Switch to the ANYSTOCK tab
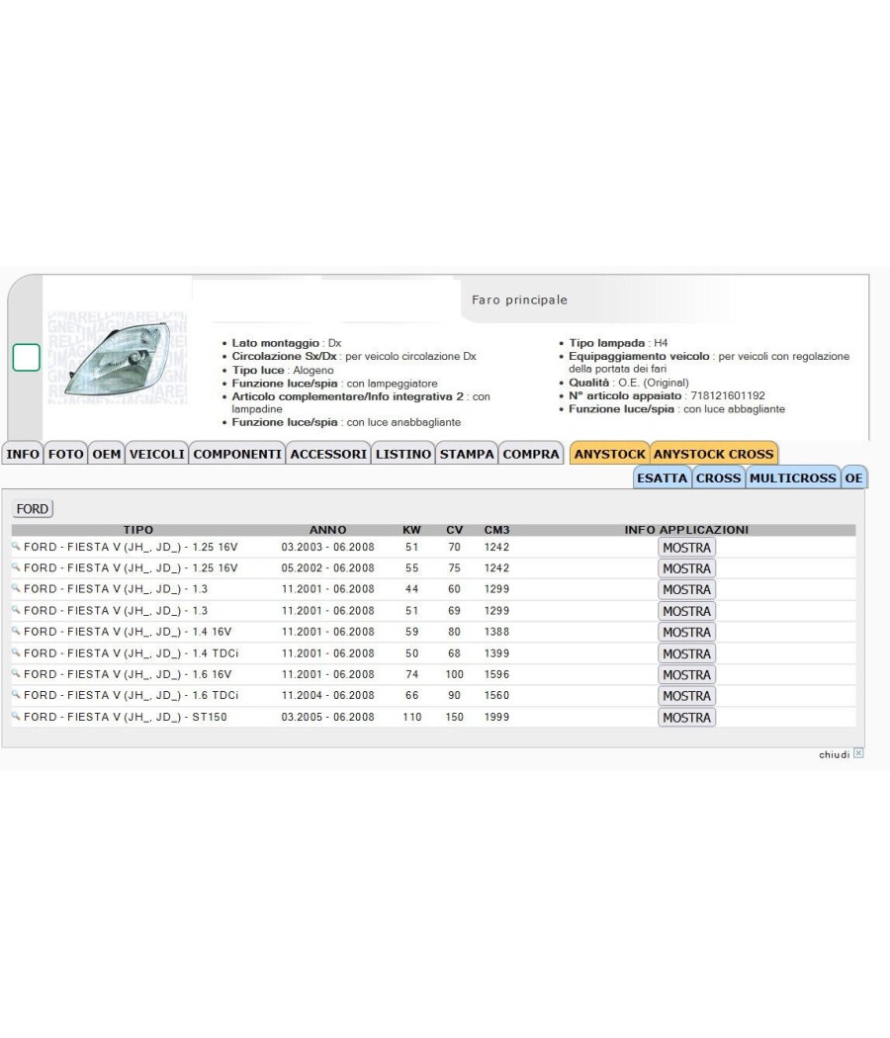This screenshot has height=1038, width=890. [610, 454]
